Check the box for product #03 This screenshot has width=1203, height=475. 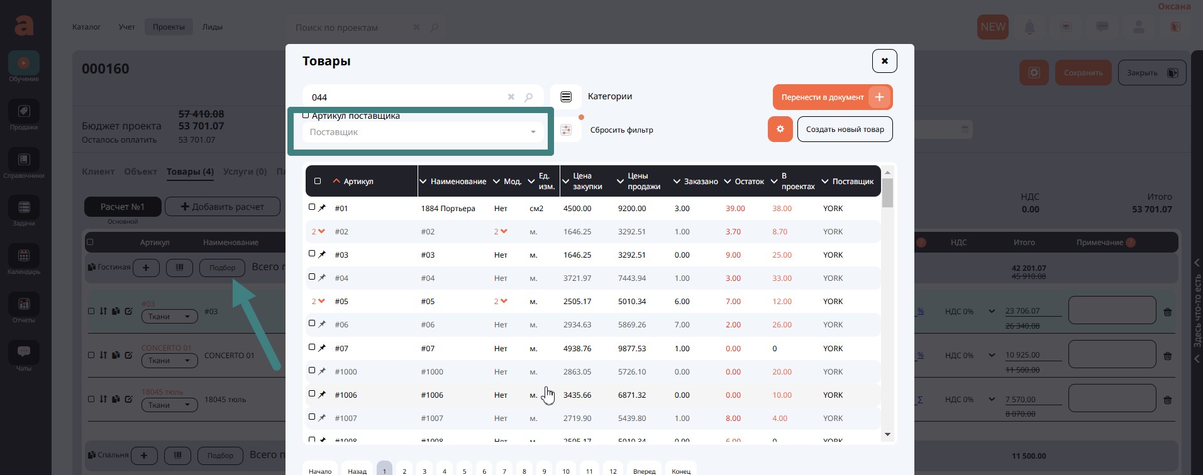pos(312,254)
